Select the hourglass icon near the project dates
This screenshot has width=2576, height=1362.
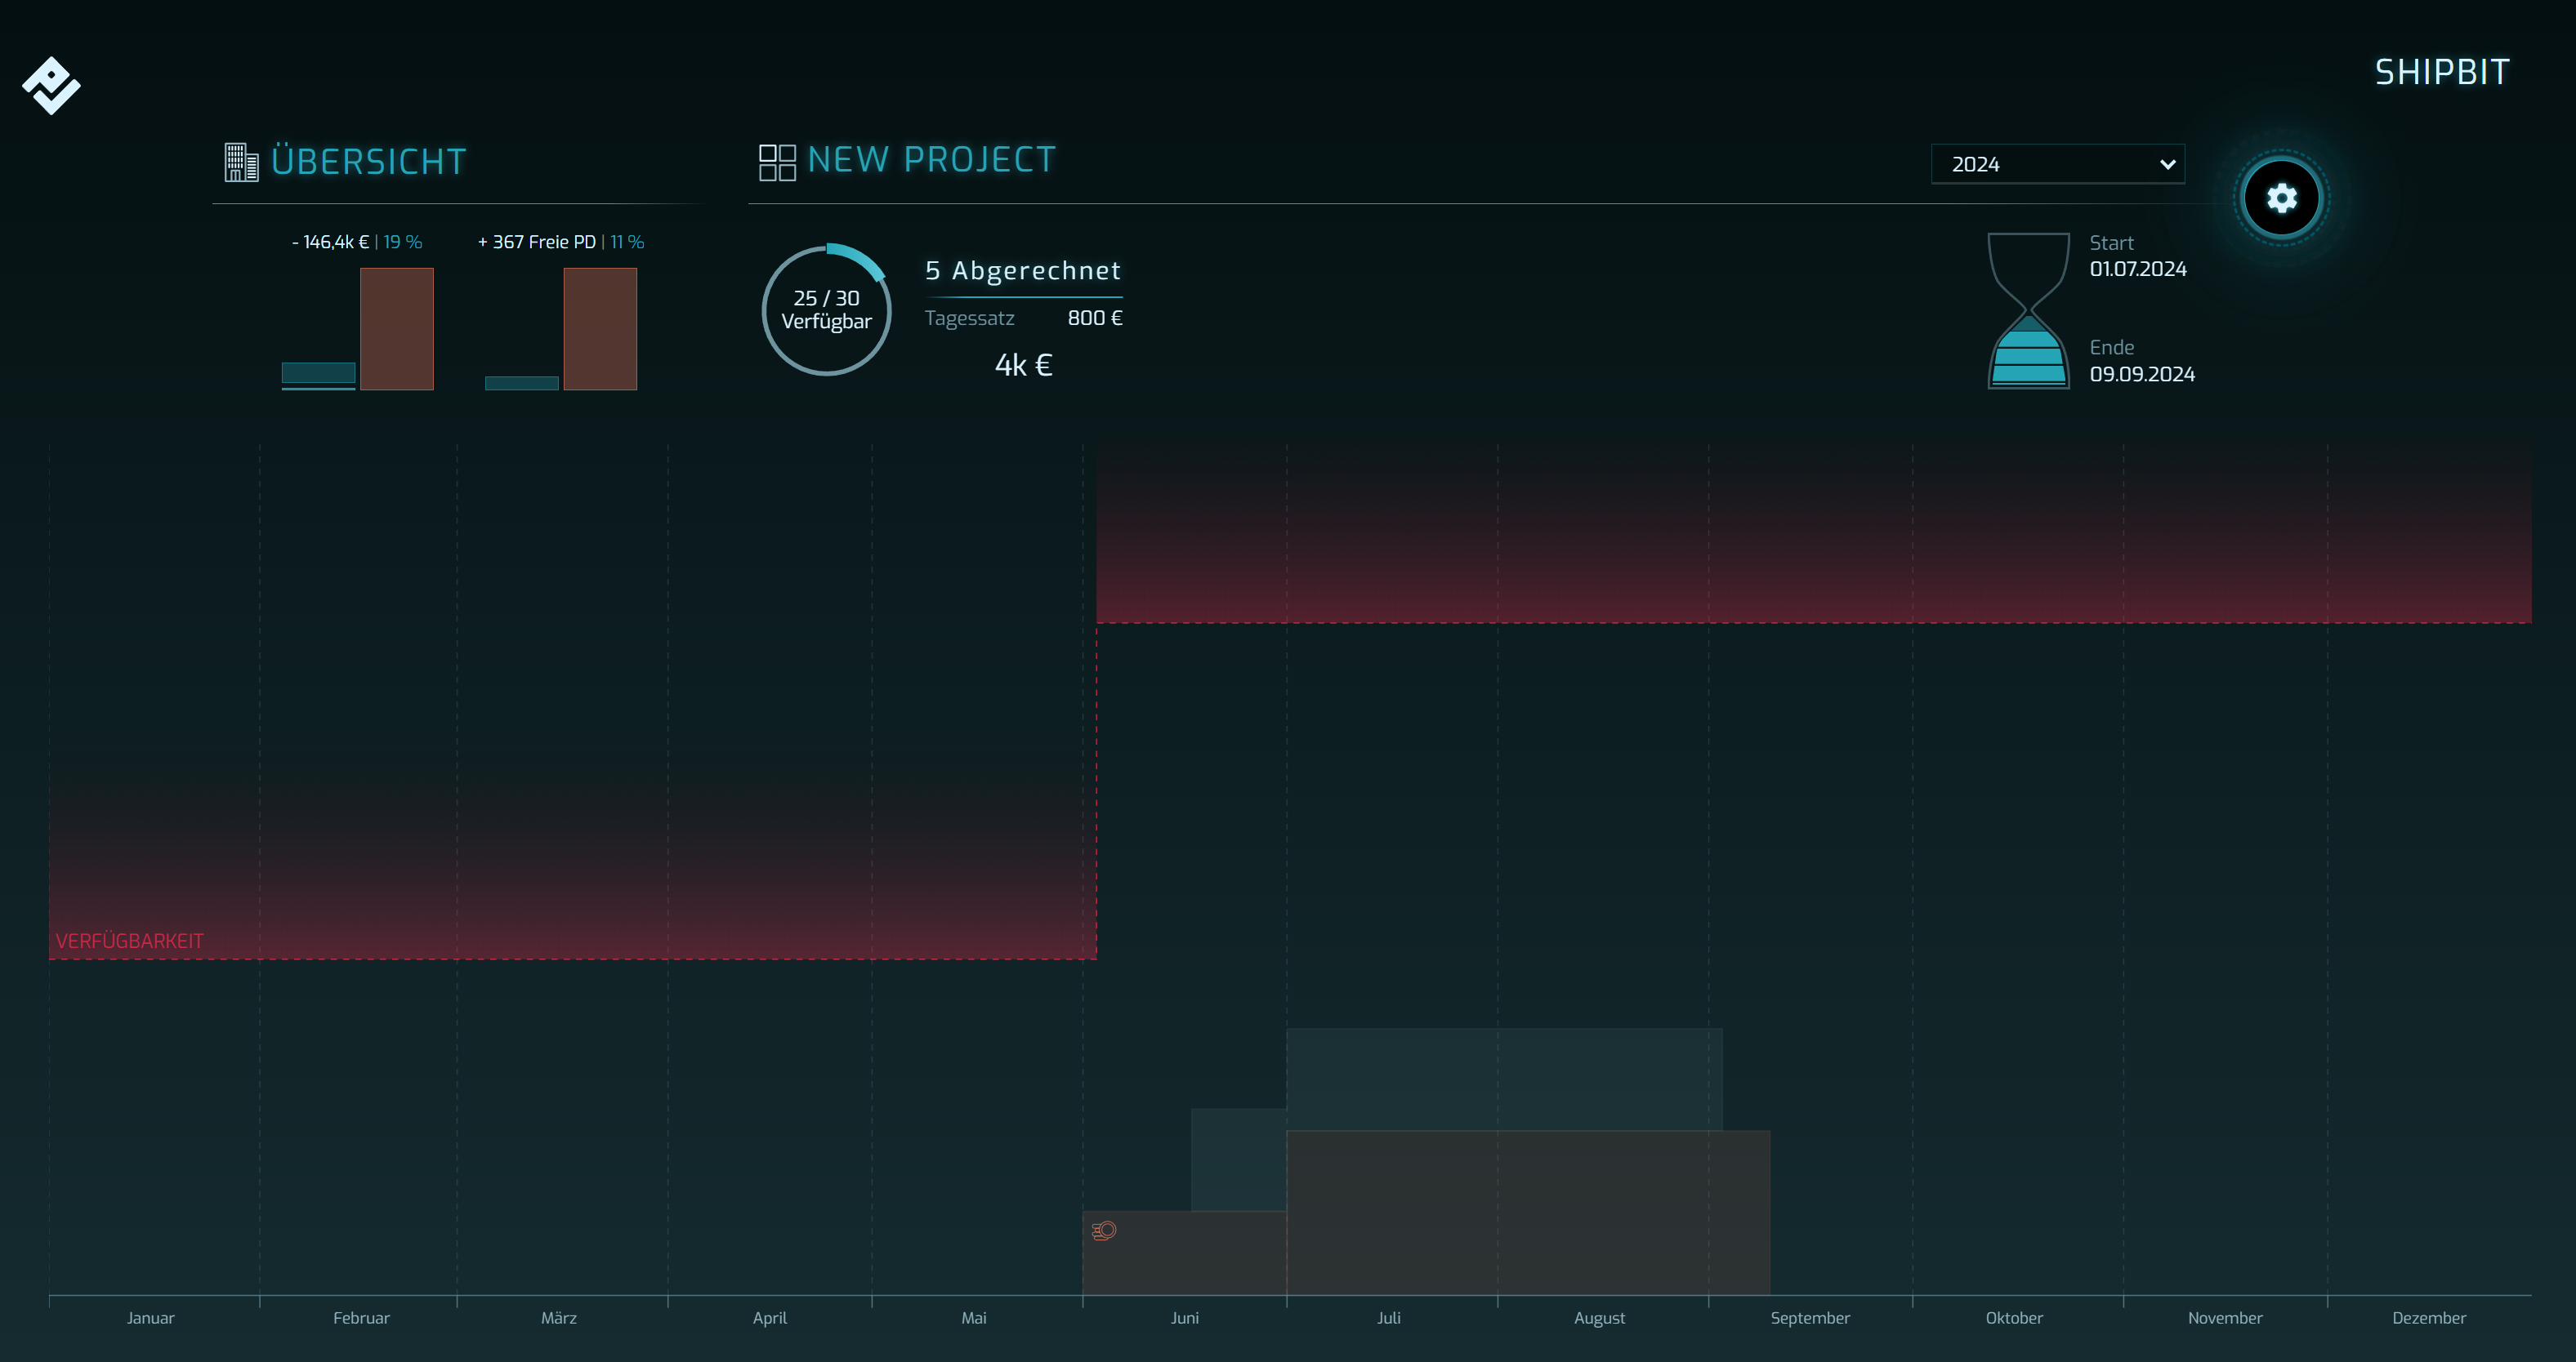[x=2027, y=309]
